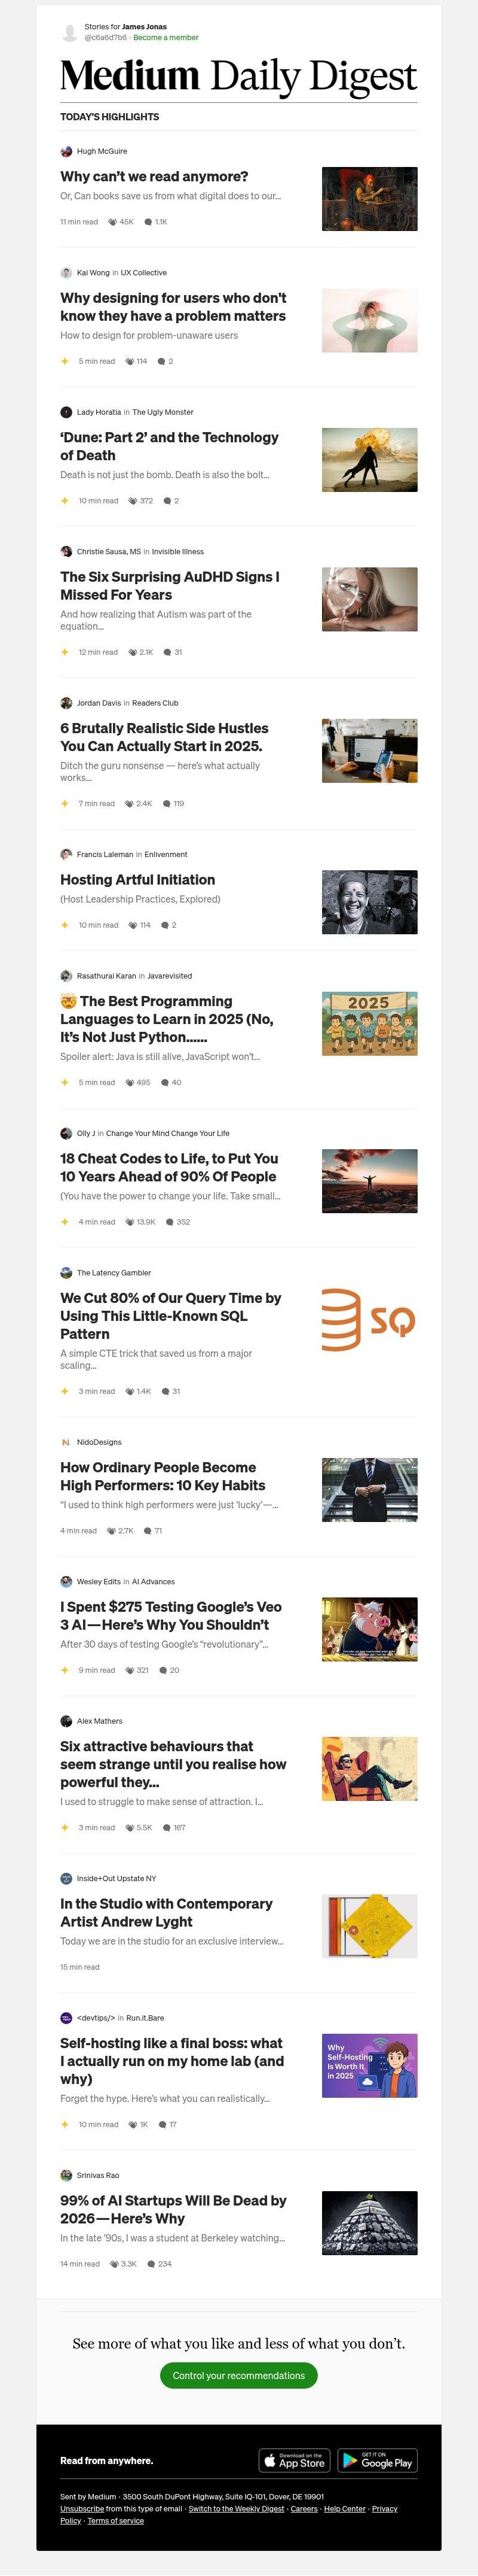Open the 'Become a member' link
The image size is (478, 2576).
(166, 38)
